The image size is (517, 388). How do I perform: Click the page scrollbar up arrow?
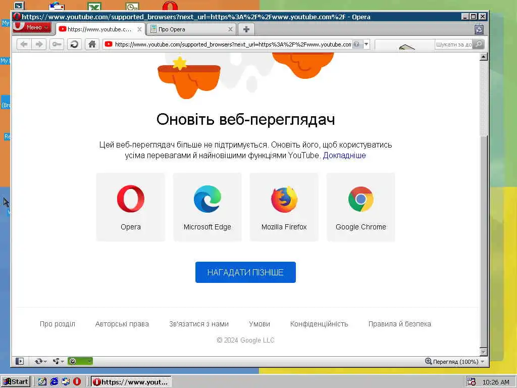click(x=483, y=57)
